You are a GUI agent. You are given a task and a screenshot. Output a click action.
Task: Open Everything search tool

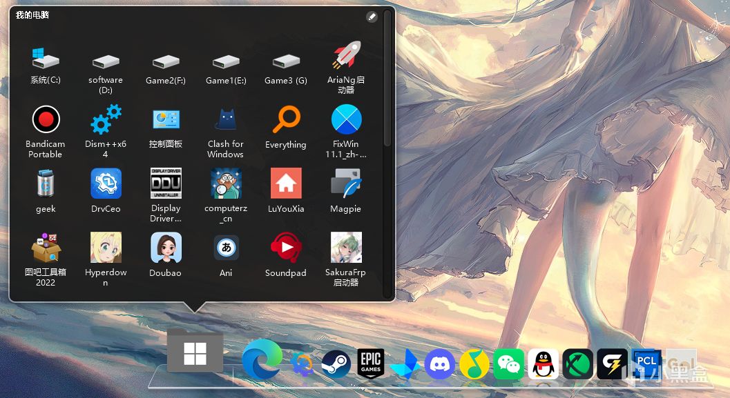(x=286, y=119)
